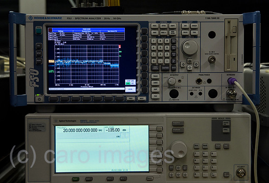Select the NEXT softkey menu page
The image size is (269, 183).
pos(141,99)
